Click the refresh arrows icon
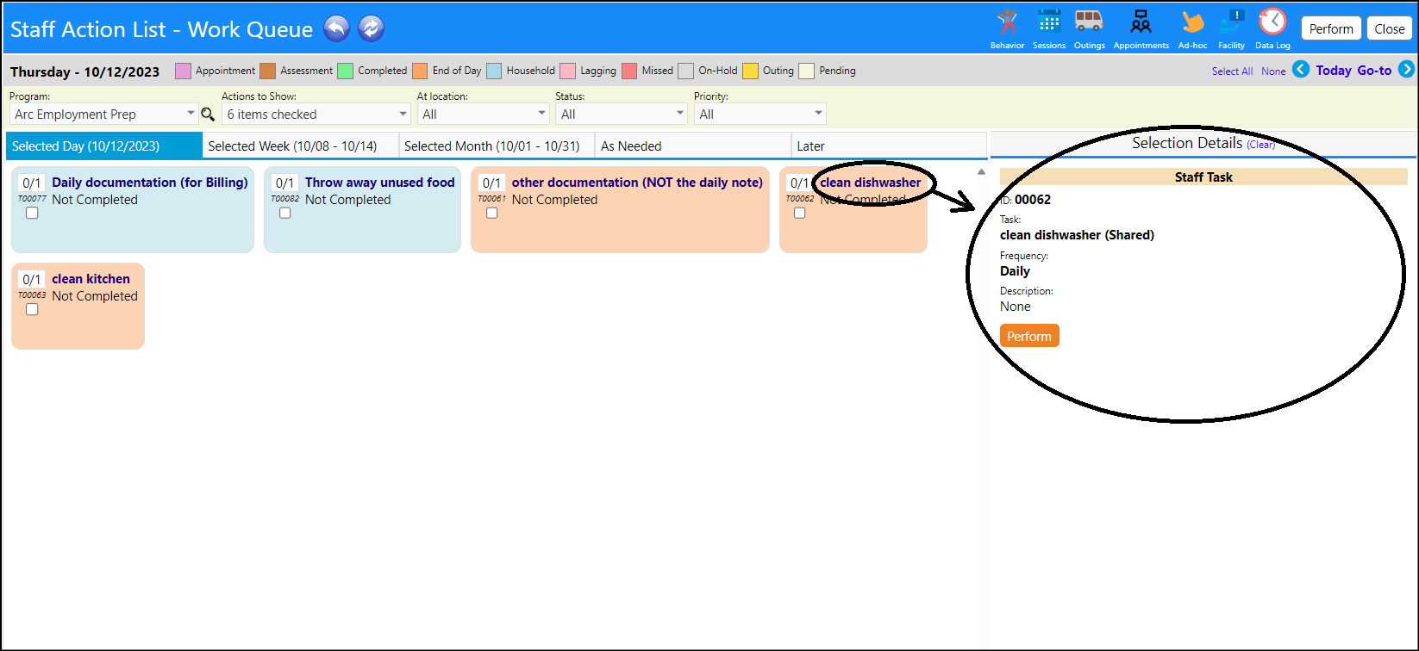The image size is (1419, 651). [x=371, y=28]
